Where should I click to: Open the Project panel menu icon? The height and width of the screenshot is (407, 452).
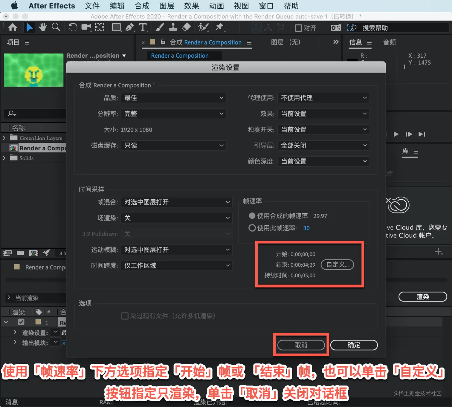point(27,42)
